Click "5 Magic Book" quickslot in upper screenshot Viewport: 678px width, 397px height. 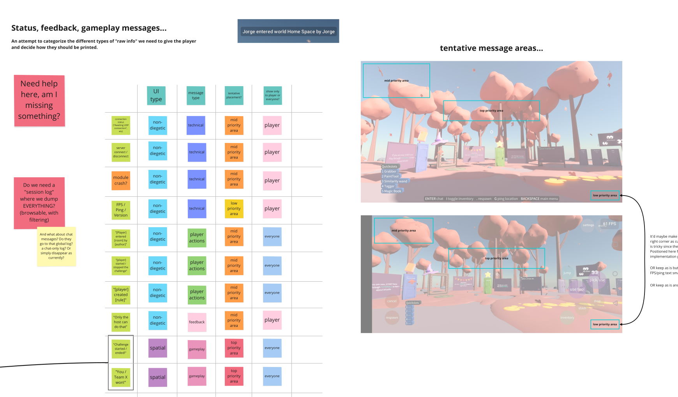[391, 191]
